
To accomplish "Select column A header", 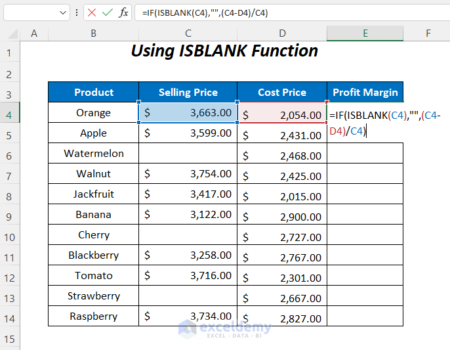I will 34,33.
